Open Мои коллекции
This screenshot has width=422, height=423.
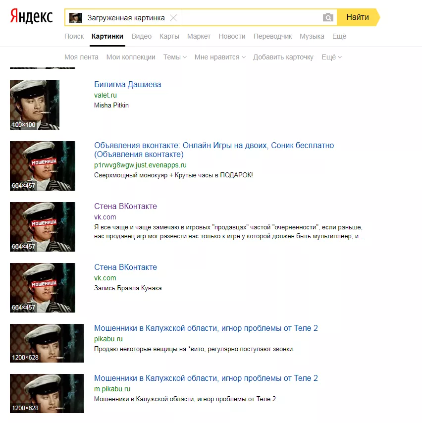[x=131, y=57]
